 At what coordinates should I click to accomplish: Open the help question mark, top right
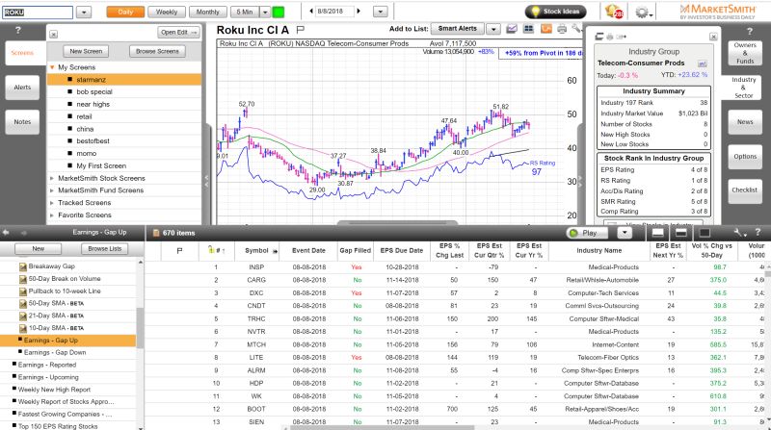[x=750, y=31]
